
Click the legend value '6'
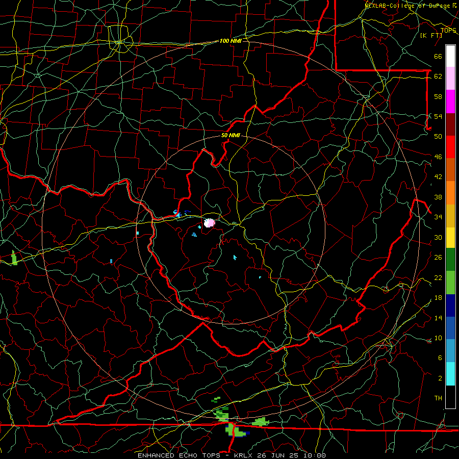pos(440,358)
